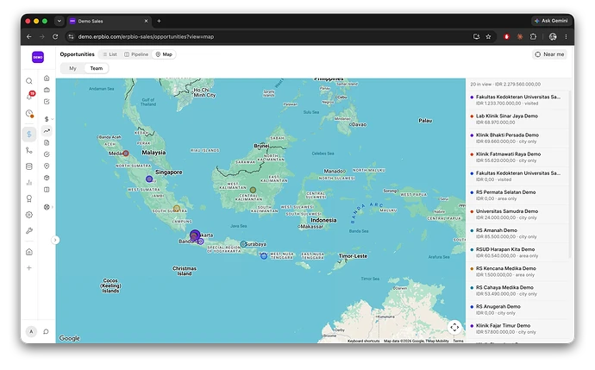Switch to List view
Image resolution: width=595 pixels, height=370 pixels.
tap(110, 54)
